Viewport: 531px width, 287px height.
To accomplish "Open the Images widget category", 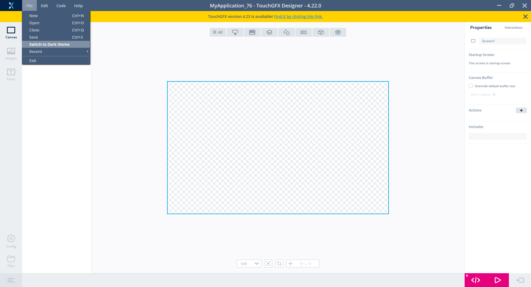I will click(x=252, y=32).
